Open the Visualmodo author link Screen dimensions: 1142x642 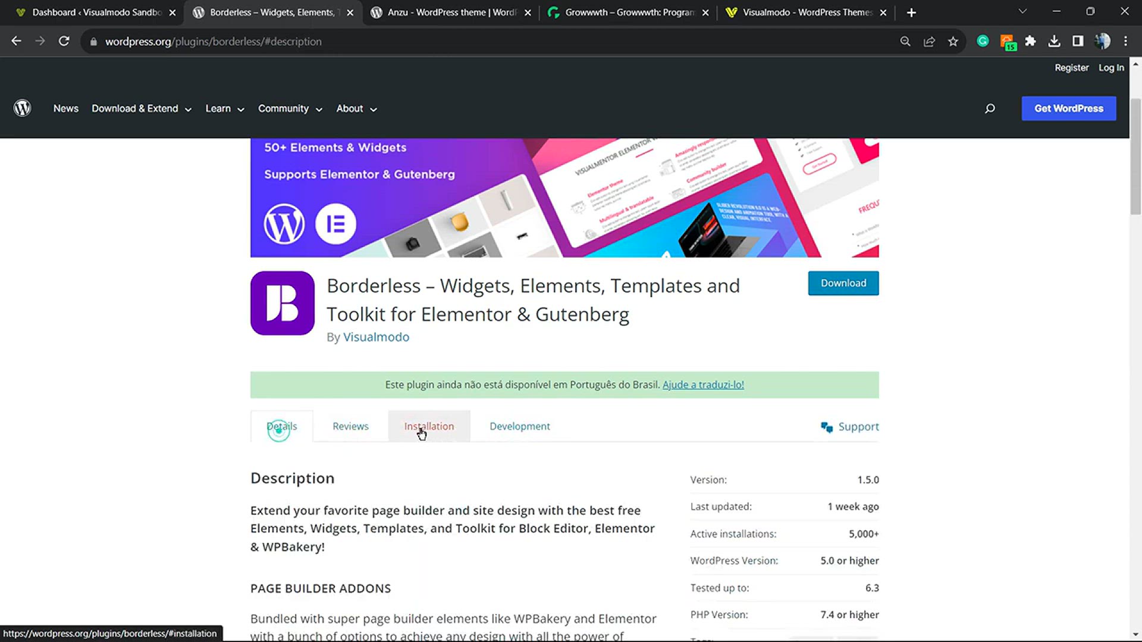[376, 337]
